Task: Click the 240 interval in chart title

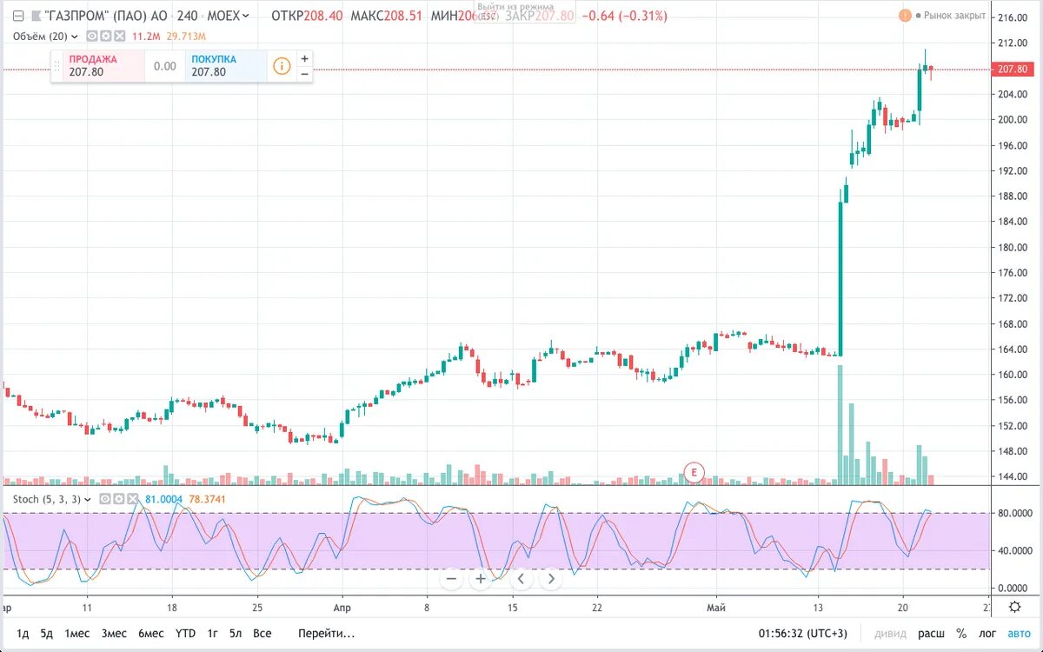Action: (187, 16)
